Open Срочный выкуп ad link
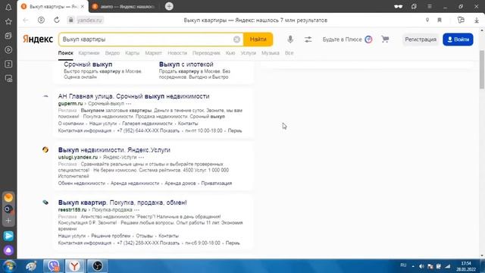Screen dimensions: 485x273 coord(88,64)
